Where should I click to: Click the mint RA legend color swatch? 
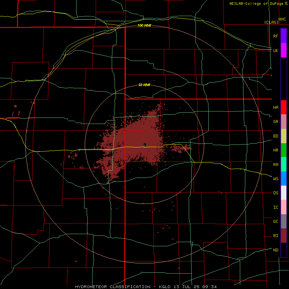click(284, 164)
